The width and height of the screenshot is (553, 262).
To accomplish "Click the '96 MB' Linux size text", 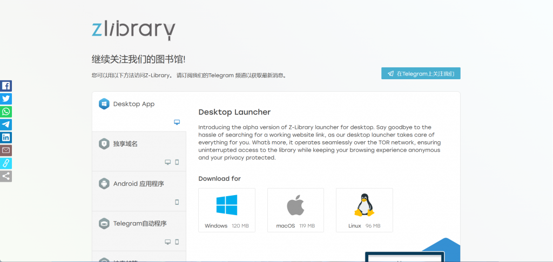I will (373, 226).
